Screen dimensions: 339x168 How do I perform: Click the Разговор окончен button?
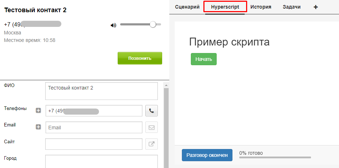[x=207, y=155]
